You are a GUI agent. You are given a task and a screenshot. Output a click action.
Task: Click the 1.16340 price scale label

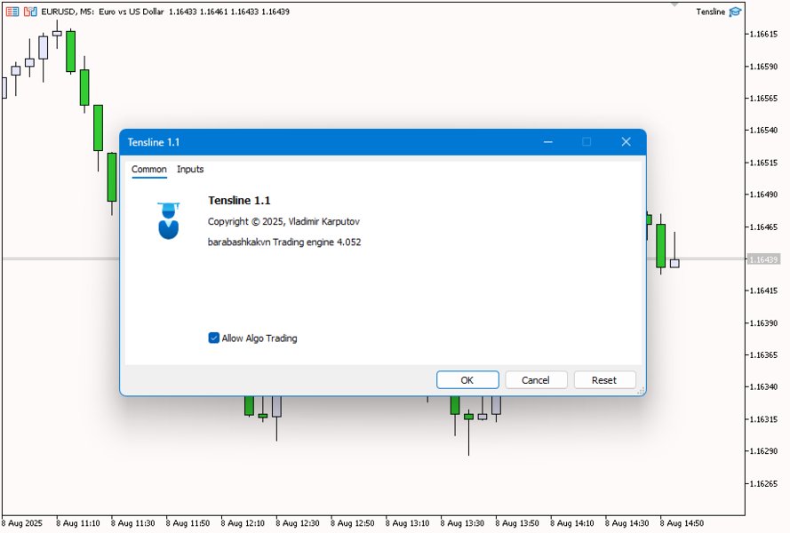click(x=763, y=387)
